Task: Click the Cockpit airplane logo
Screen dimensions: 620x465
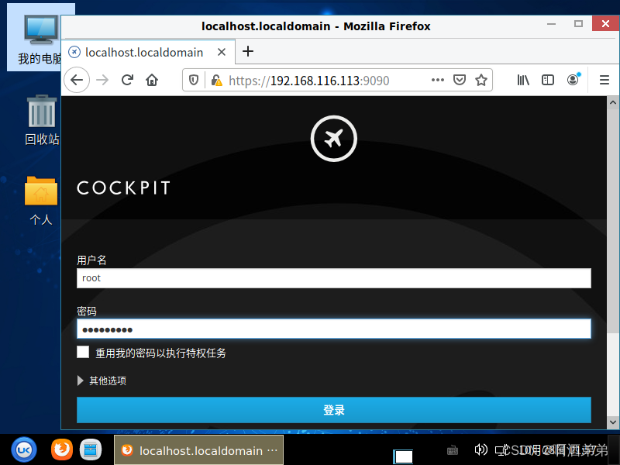Action: click(x=334, y=139)
